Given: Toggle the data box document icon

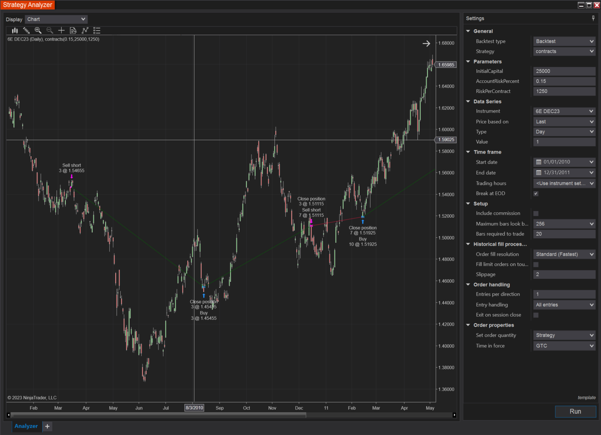Looking at the screenshot, I should coord(73,30).
